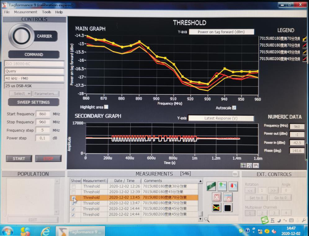The image size is (309, 236).
Task: Toggle the Autoscale checkbox
Action: click(234, 108)
